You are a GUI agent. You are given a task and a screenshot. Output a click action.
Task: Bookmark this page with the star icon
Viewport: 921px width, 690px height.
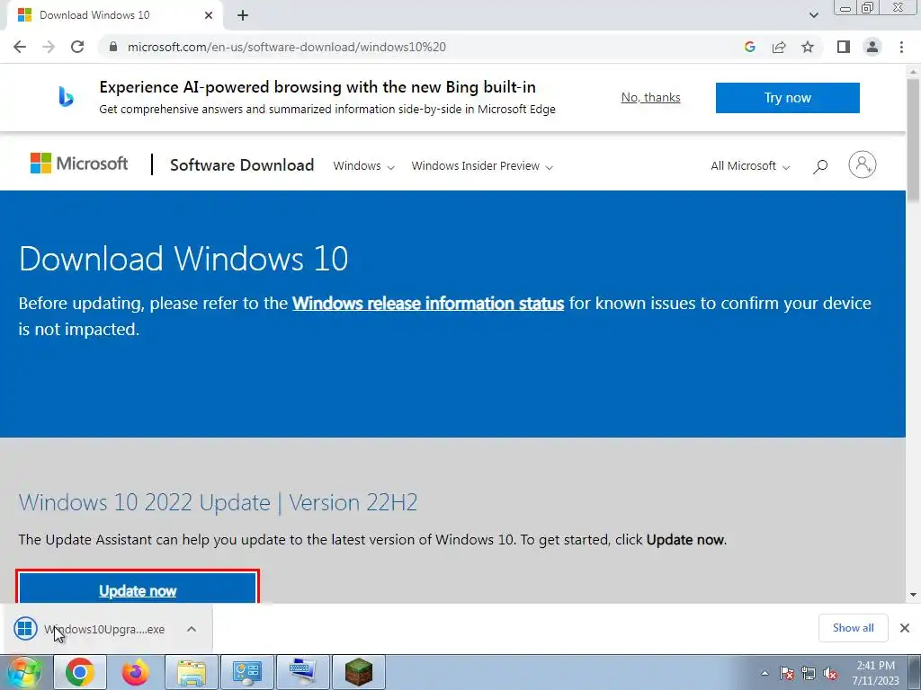pyautogui.click(x=808, y=47)
